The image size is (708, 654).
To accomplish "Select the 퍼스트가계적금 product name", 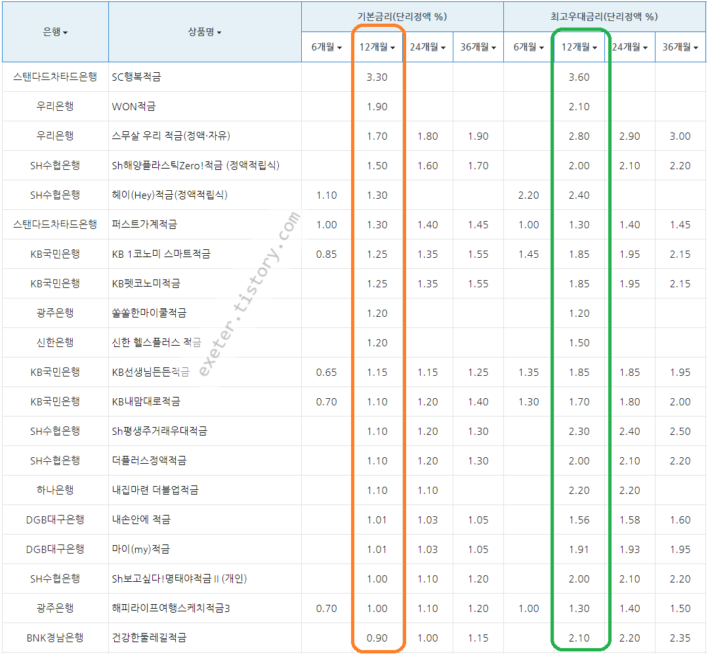I will click(144, 224).
